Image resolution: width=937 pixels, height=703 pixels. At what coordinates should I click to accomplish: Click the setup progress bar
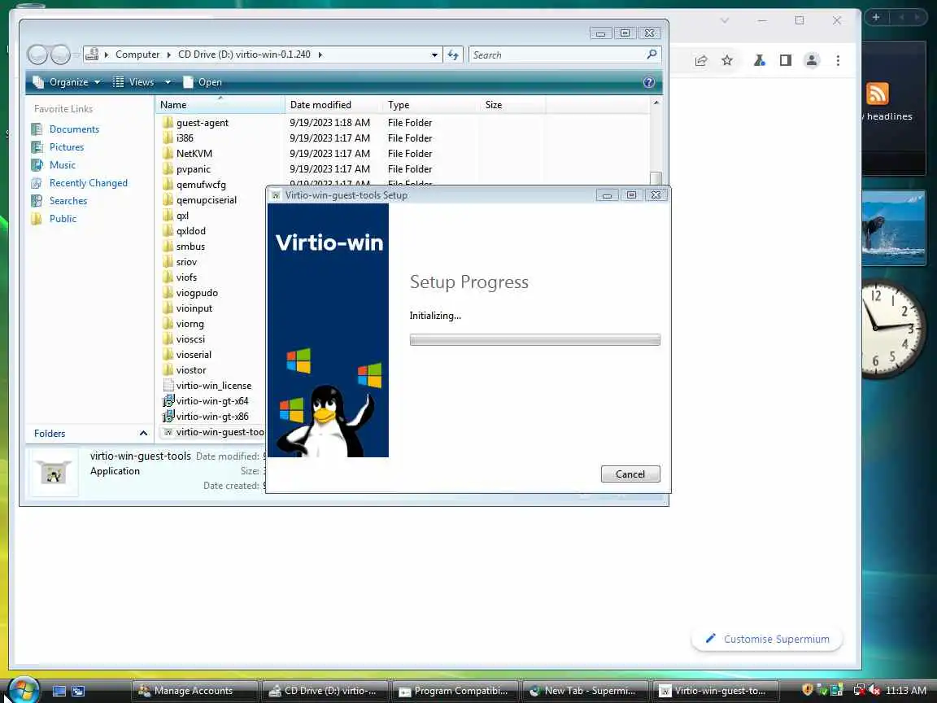[x=535, y=340]
